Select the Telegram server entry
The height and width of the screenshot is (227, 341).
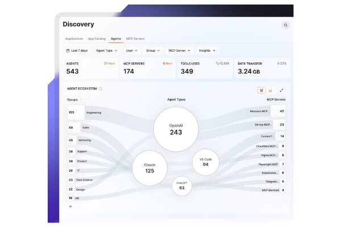(275, 182)
